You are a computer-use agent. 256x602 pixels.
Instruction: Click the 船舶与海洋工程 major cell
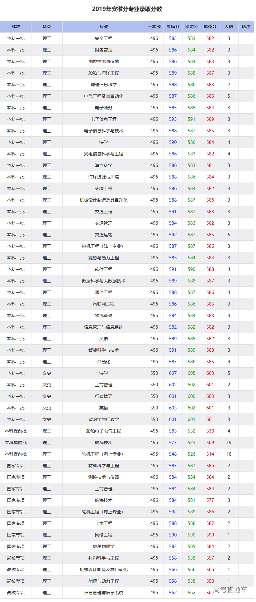(103, 73)
